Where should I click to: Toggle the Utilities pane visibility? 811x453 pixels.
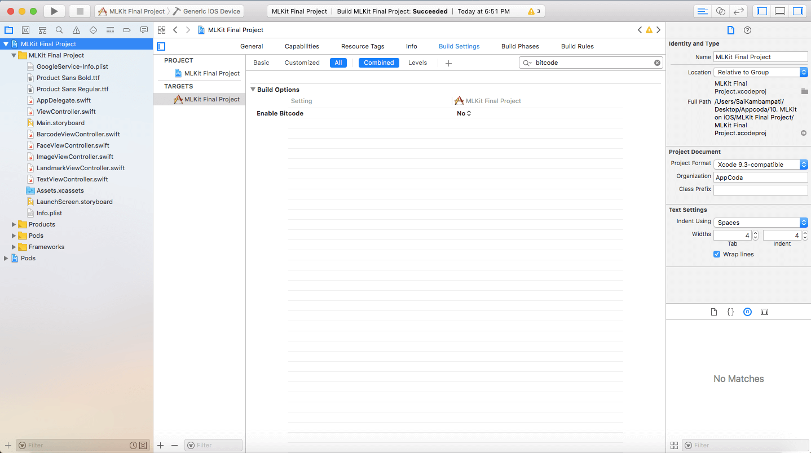pos(798,11)
